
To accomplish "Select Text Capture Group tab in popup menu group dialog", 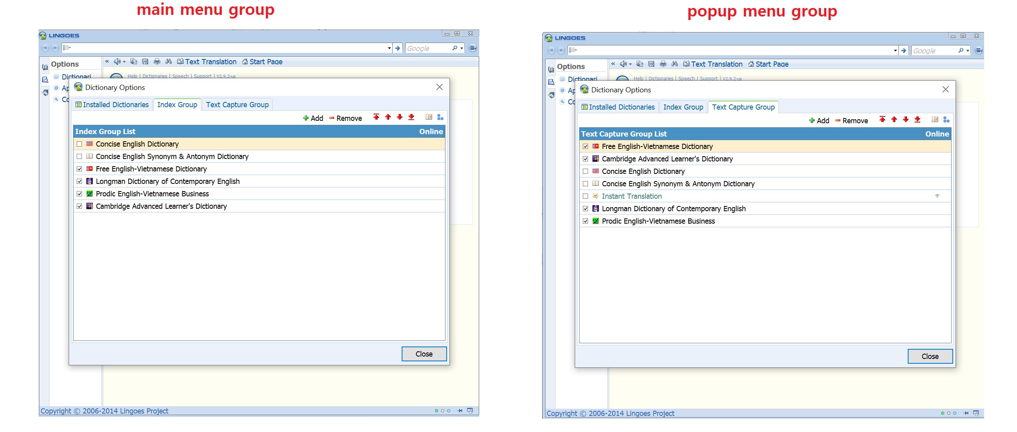I will click(743, 107).
